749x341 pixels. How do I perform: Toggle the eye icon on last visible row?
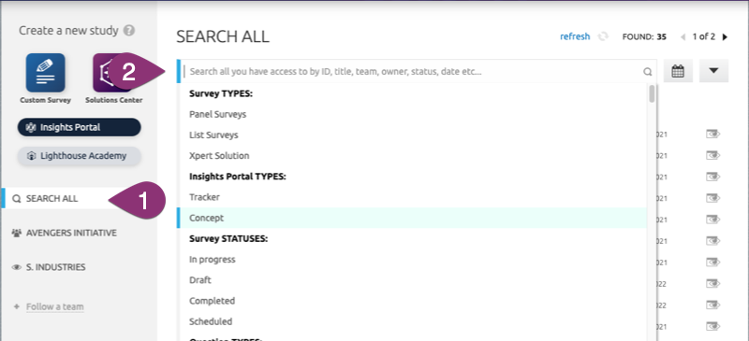[x=712, y=326]
